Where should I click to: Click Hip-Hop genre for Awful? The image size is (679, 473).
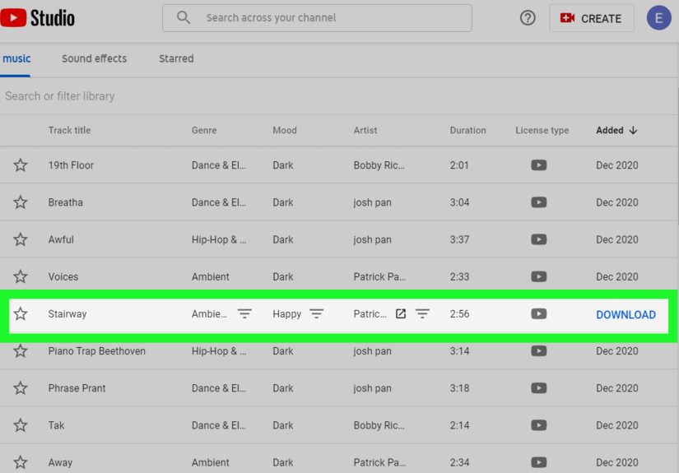click(219, 239)
